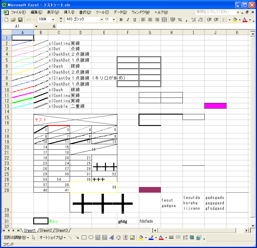Toggle Underline formatting
This screenshot has width=257, height=248.
(135, 19)
